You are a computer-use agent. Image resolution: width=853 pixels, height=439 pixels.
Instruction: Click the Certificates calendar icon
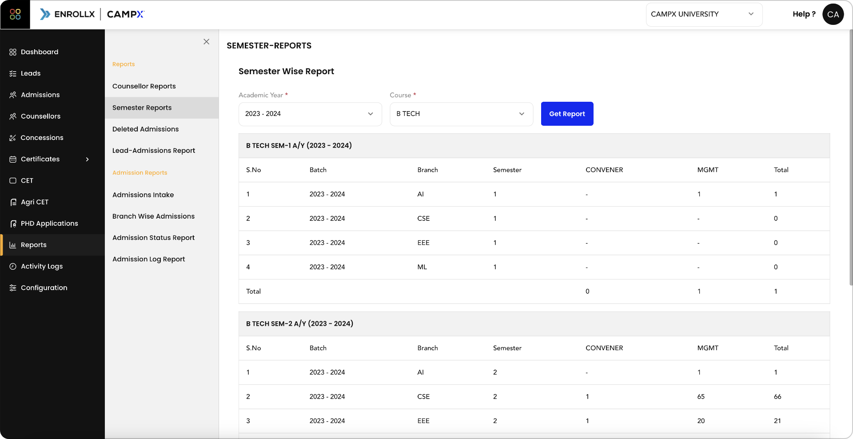[13, 159]
